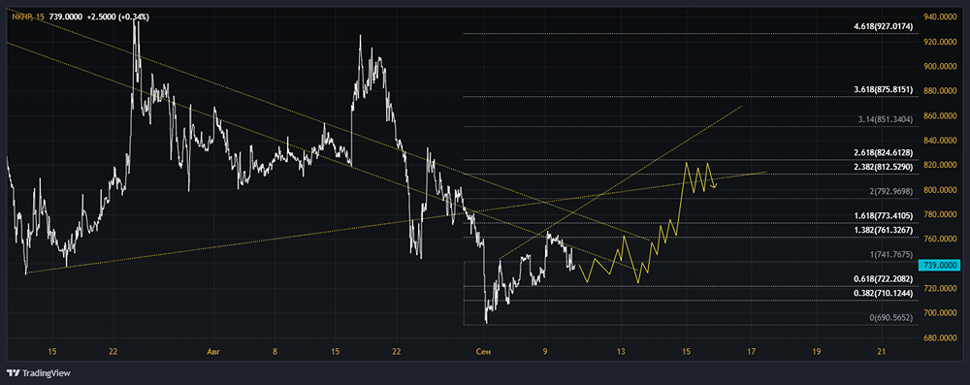This screenshot has height=385, width=970.
Task: Click the highlighted 739.0000 current price label
Action: click(940, 265)
